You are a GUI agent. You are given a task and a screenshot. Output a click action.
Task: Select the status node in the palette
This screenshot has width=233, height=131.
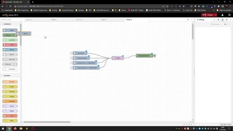click(10, 50)
